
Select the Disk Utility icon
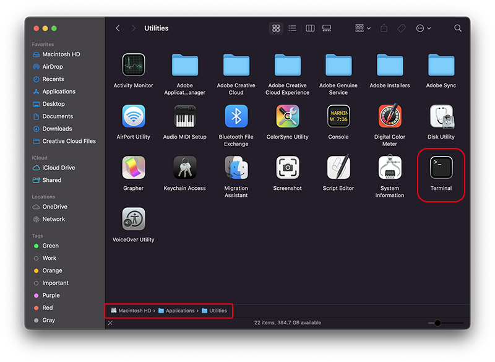(x=441, y=116)
